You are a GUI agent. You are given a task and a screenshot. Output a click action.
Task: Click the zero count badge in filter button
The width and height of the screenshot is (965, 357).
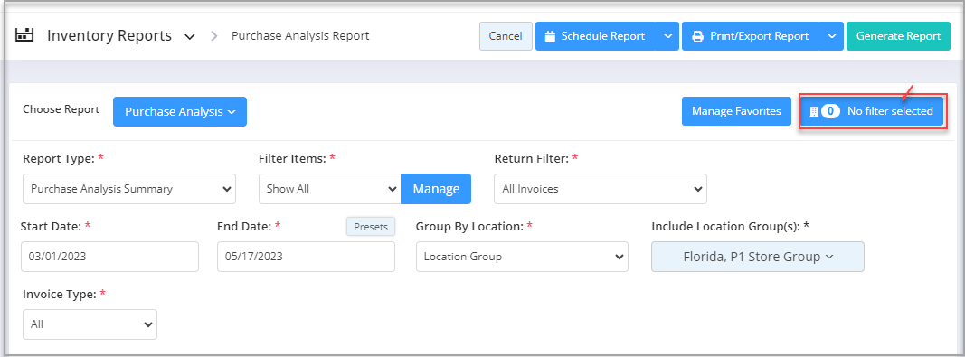[x=830, y=111]
